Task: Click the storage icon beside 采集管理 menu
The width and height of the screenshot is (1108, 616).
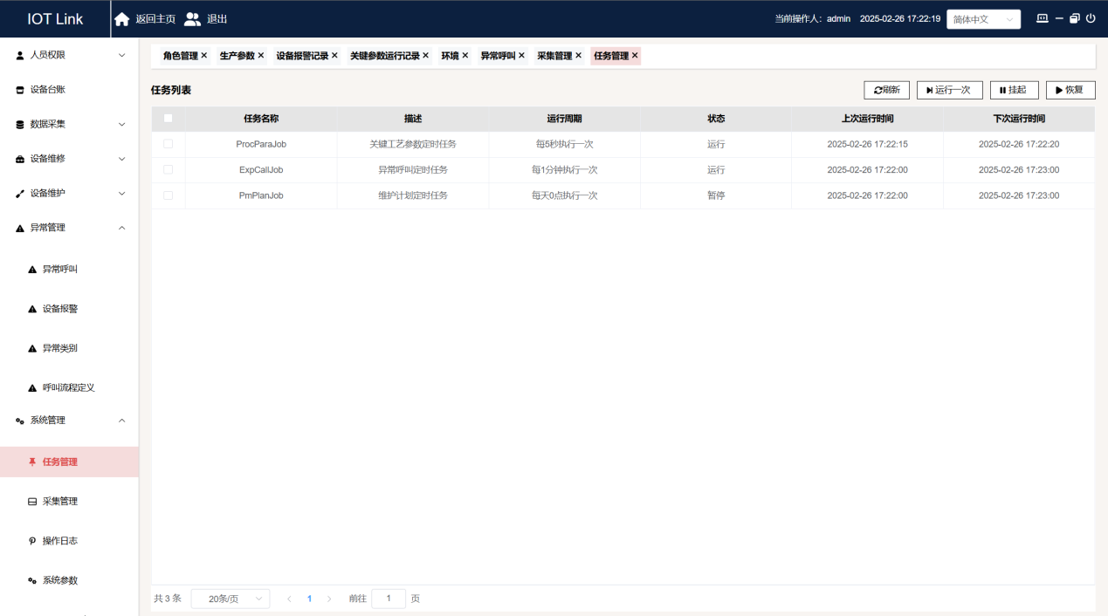Action: 32,502
